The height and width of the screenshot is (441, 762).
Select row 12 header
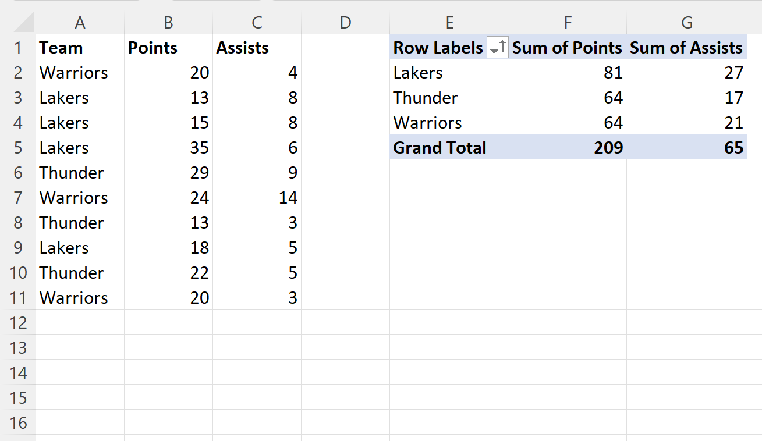click(x=18, y=323)
